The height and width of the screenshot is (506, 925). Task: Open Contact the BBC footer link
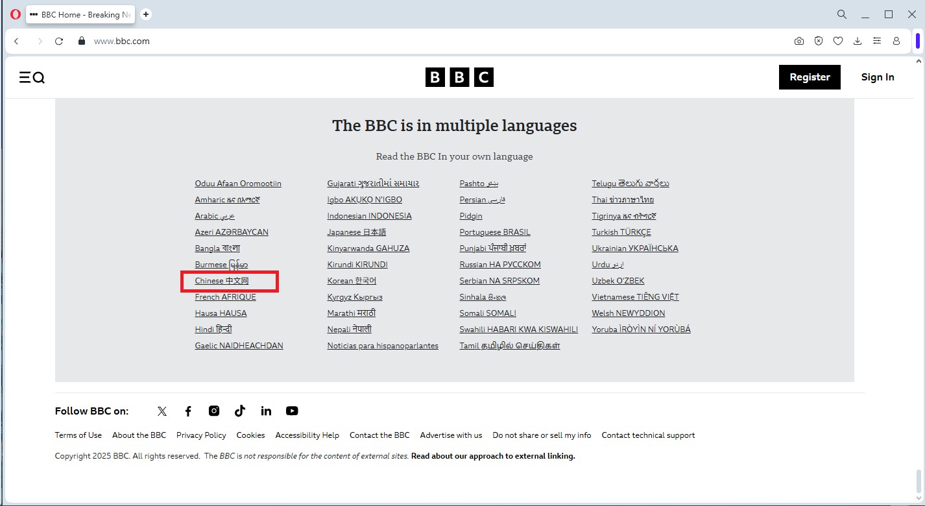pyautogui.click(x=379, y=435)
